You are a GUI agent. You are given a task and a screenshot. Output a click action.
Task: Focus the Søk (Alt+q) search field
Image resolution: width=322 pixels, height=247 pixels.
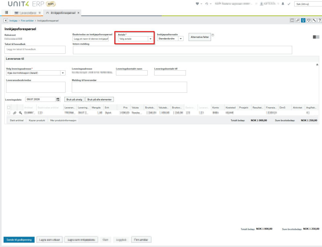(x=308, y=4)
